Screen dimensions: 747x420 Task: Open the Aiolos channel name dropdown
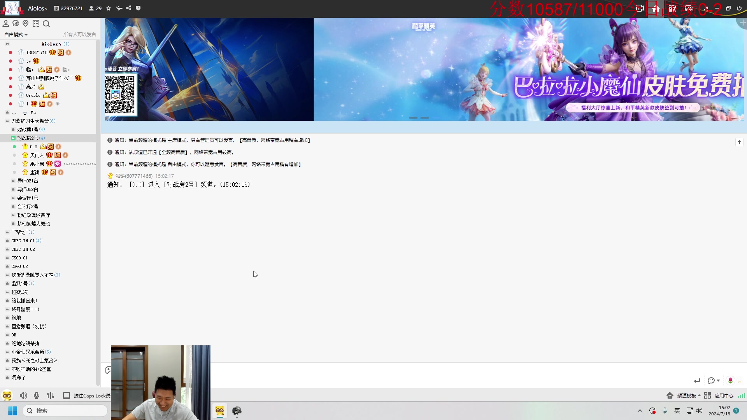pyautogui.click(x=37, y=8)
